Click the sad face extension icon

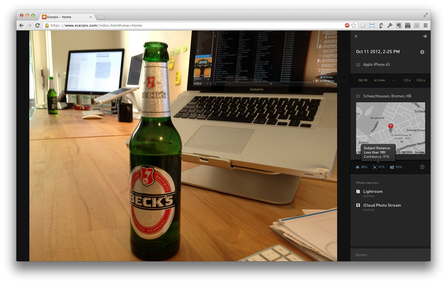click(408, 25)
